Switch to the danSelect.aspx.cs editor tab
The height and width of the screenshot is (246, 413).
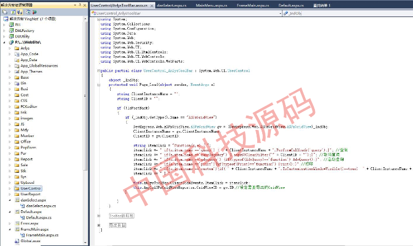[171, 6]
